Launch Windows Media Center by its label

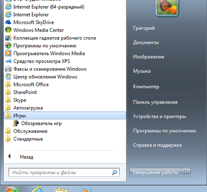pyautogui.click(x=38, y=30)
